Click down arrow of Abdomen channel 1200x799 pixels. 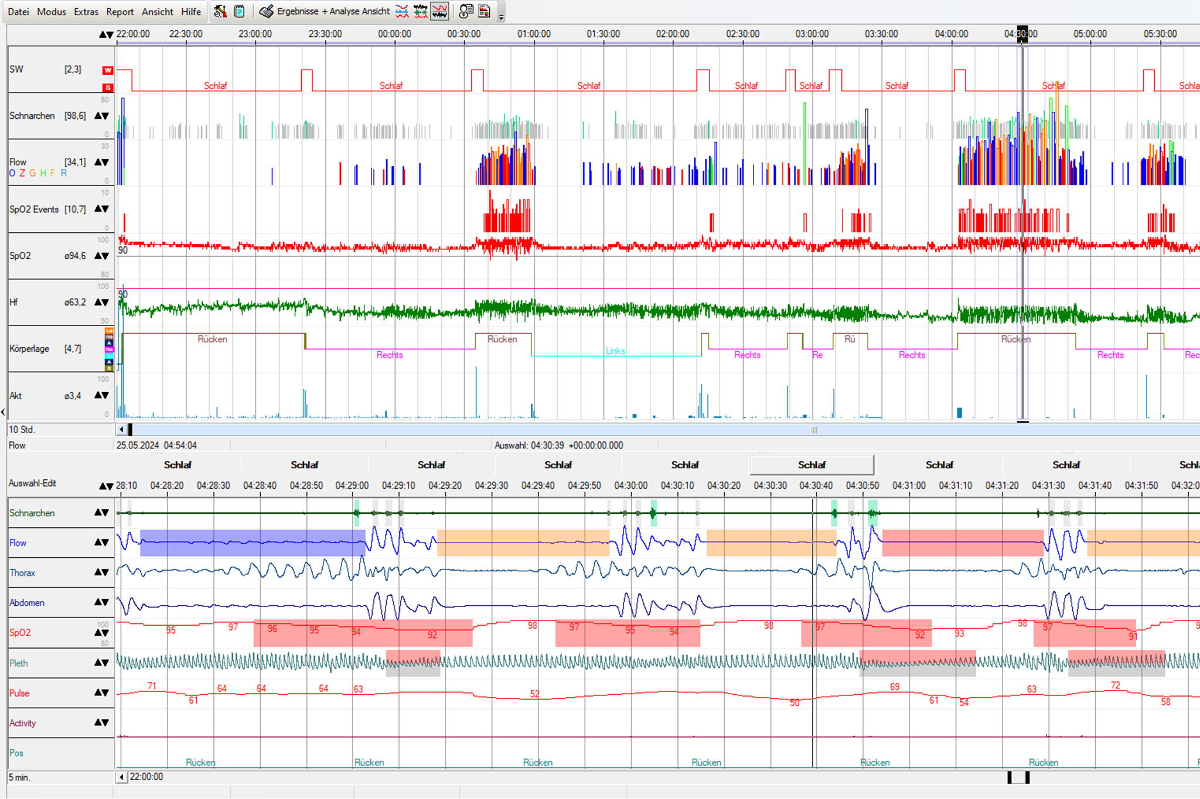click(x=105, y=602)
